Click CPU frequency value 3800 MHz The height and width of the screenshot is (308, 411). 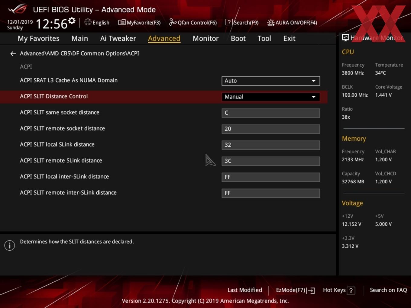point(353,73)
